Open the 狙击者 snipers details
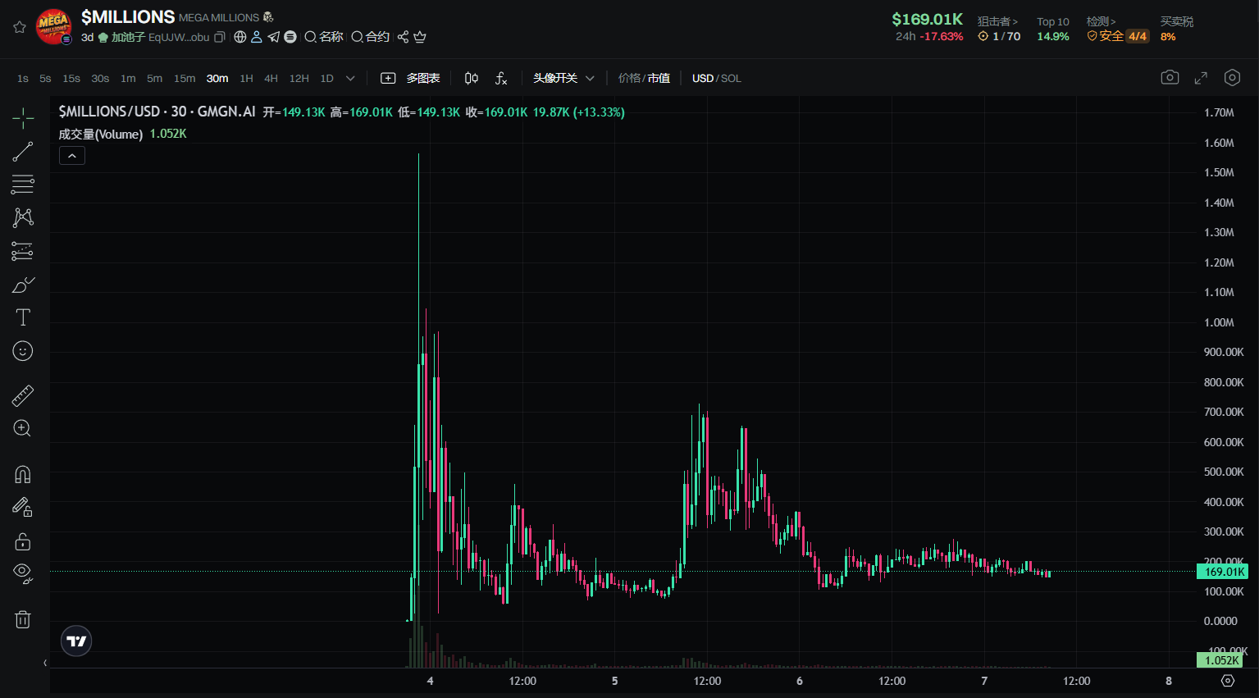The image size is (1259, 698). click(997, 22)
